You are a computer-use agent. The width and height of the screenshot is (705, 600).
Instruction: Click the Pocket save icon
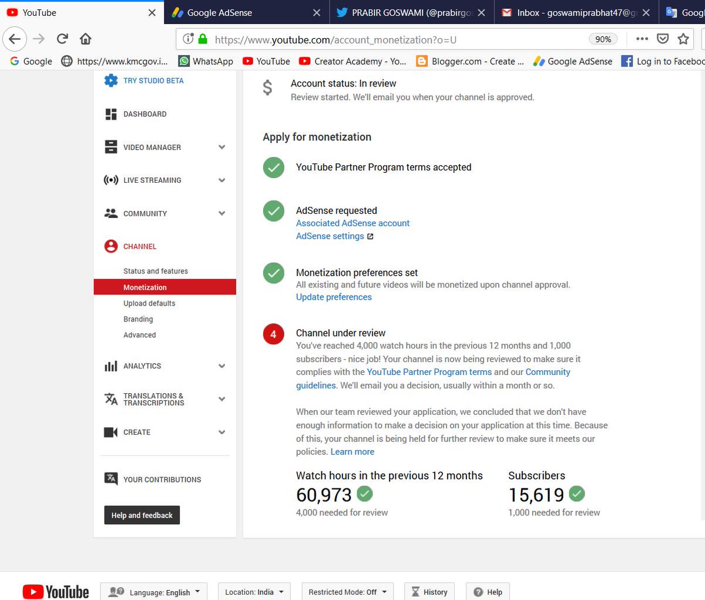click(663, 39)
